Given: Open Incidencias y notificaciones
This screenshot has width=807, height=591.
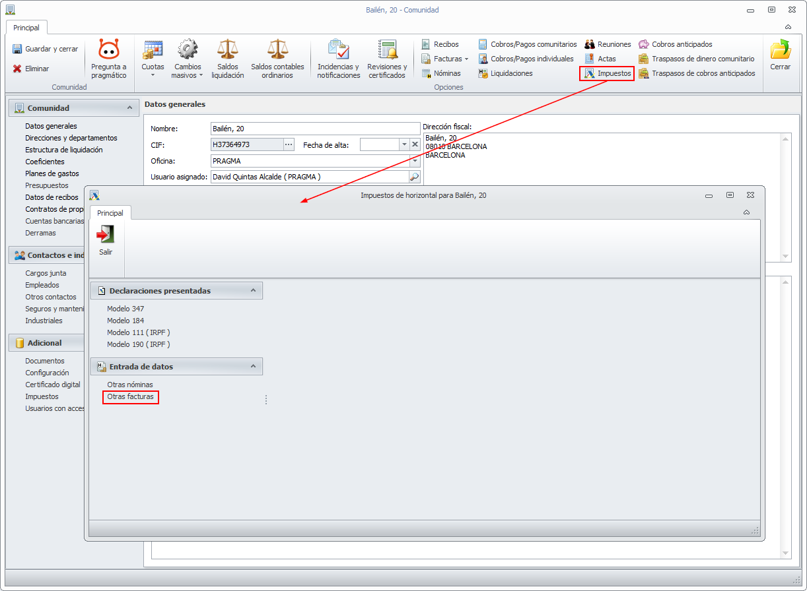Looking at the screenshot, I should 338,59.
